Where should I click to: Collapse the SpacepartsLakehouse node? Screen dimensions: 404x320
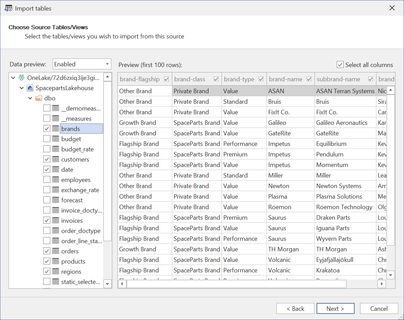(21, 88)
